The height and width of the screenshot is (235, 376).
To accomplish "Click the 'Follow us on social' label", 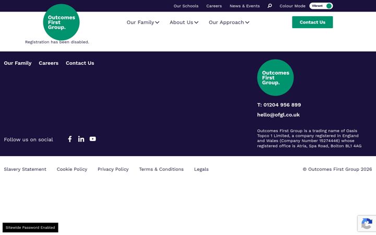I will pyautogui.click(x=28, y=139).
